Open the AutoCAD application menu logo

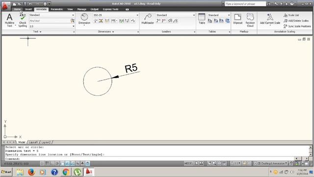(x=5, y=5)
